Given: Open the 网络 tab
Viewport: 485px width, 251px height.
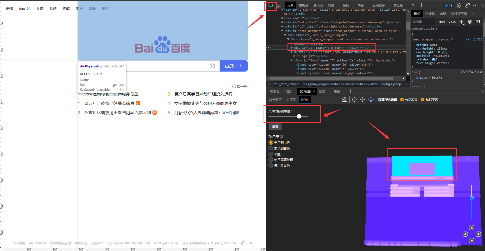Looking at the screenshot, I should coord(331,5).
